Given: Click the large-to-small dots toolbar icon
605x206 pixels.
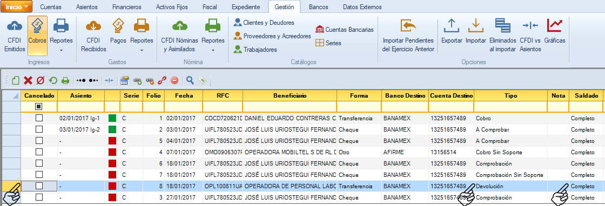Looking at the screenshot, I should (x=94, y=80).
